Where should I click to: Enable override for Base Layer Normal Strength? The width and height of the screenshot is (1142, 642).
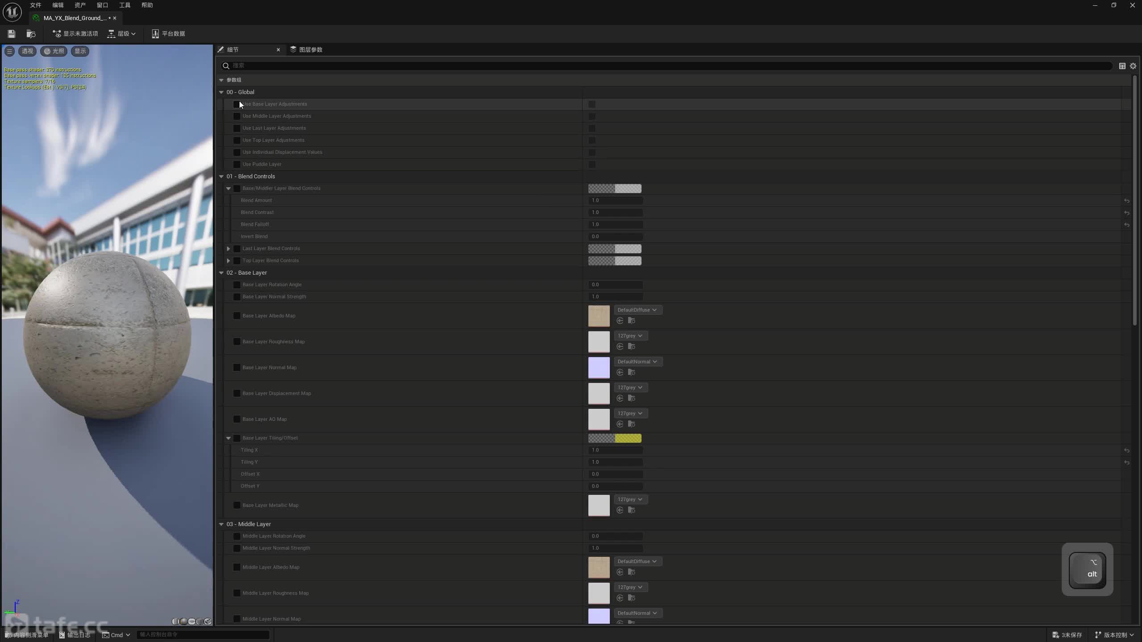237,297
